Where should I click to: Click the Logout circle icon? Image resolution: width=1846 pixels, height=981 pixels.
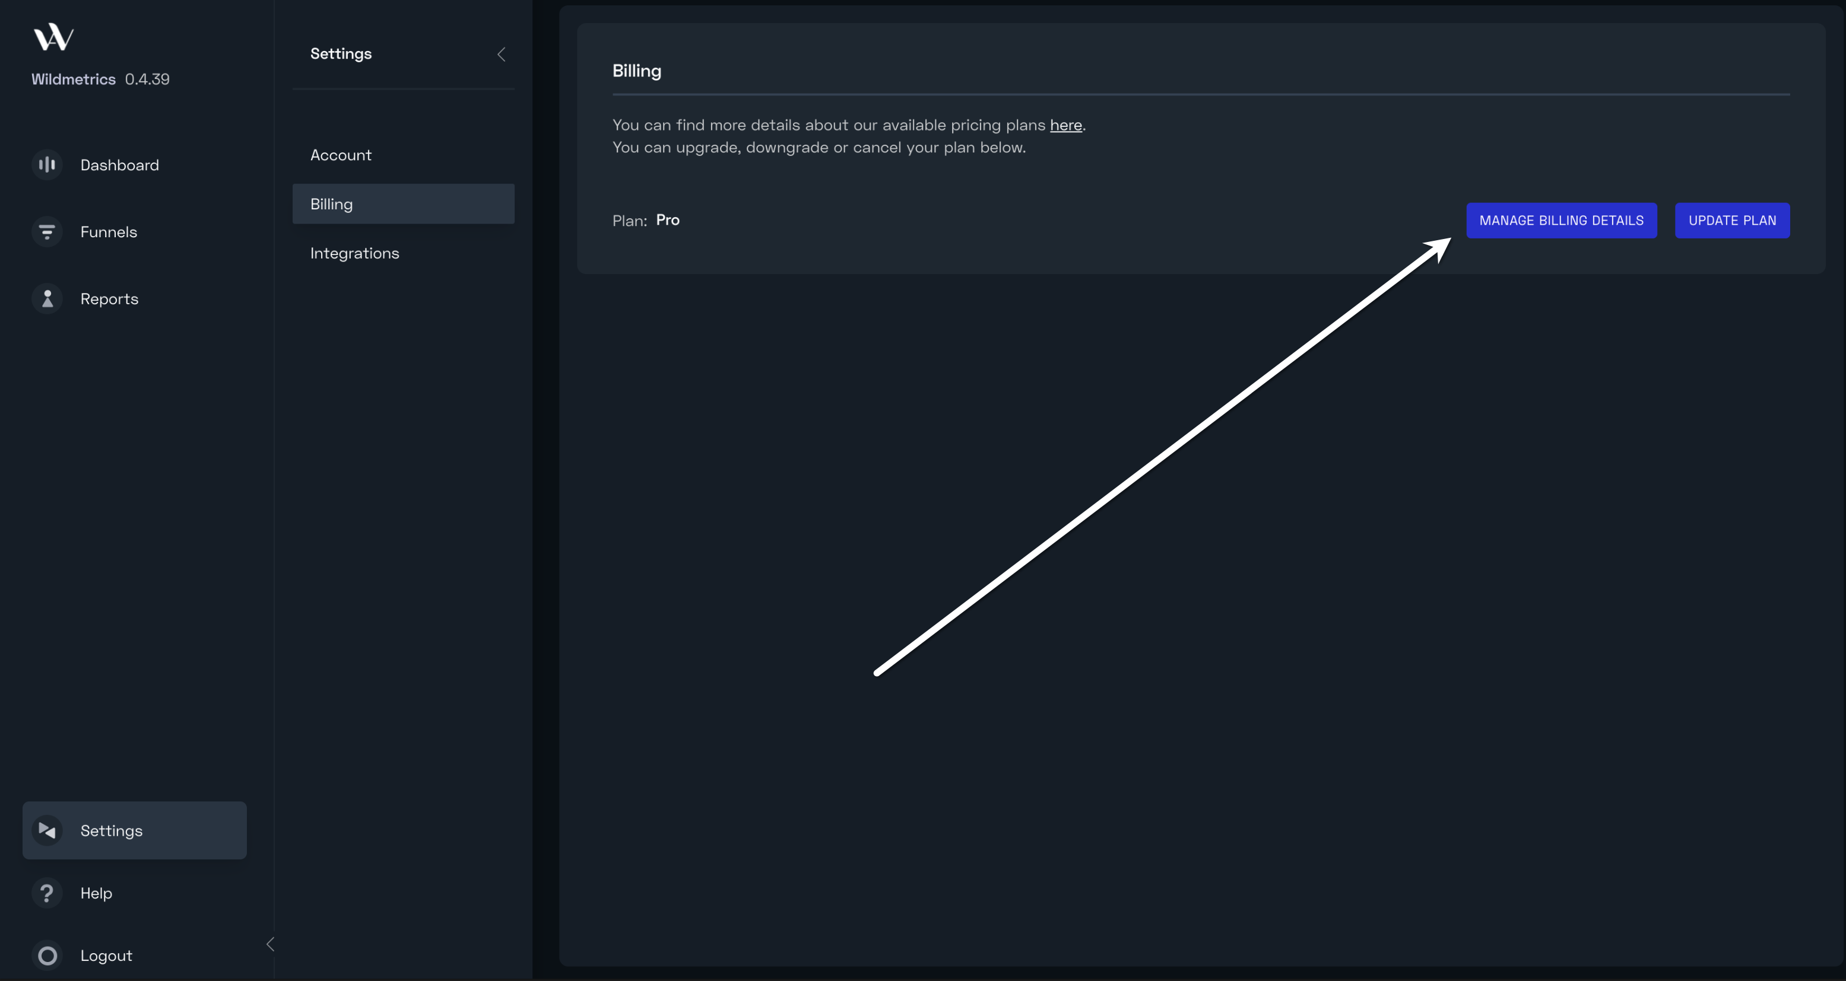[x=47, y=955]
